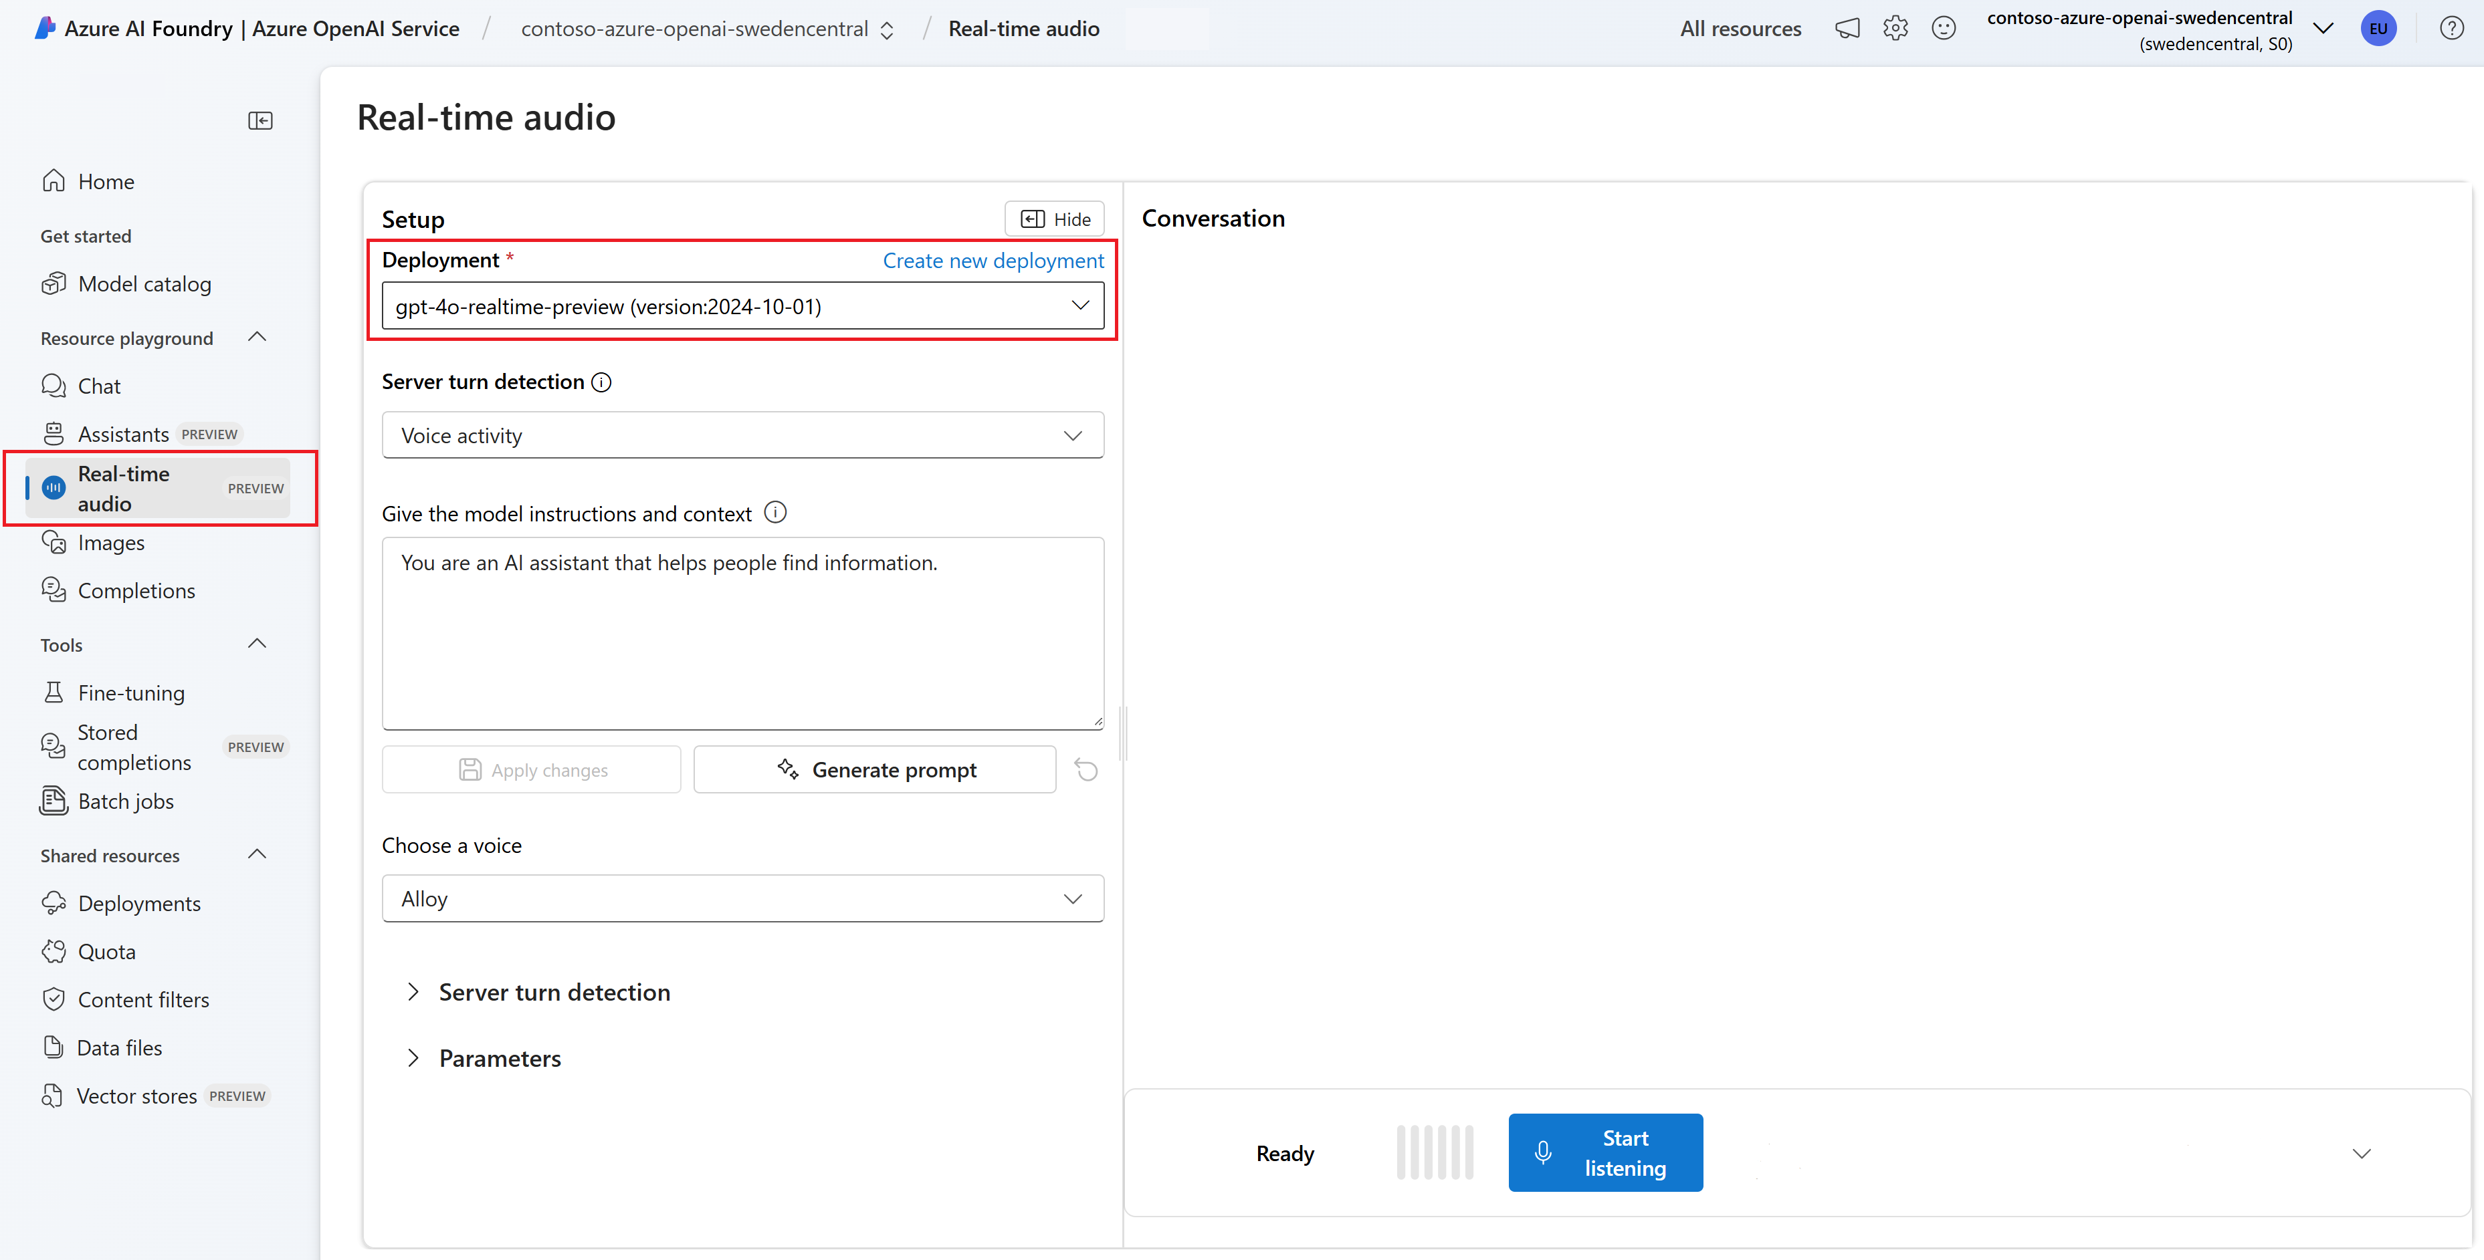2484x1260 pixels.
Task: Collapse the Resource playground section
Action: (257, 338)
